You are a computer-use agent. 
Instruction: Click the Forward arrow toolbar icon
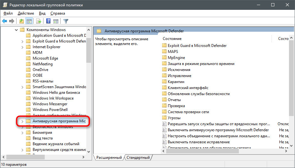(12, 21)
